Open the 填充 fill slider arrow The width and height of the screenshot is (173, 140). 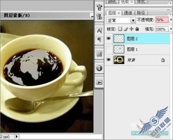tap(171, 29)
